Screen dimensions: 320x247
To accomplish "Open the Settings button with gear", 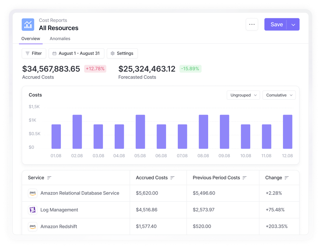I will (122, 53).
